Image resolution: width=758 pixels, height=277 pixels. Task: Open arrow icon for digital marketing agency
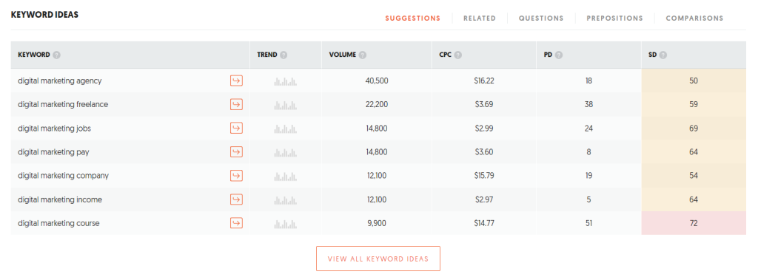[236, 81]
